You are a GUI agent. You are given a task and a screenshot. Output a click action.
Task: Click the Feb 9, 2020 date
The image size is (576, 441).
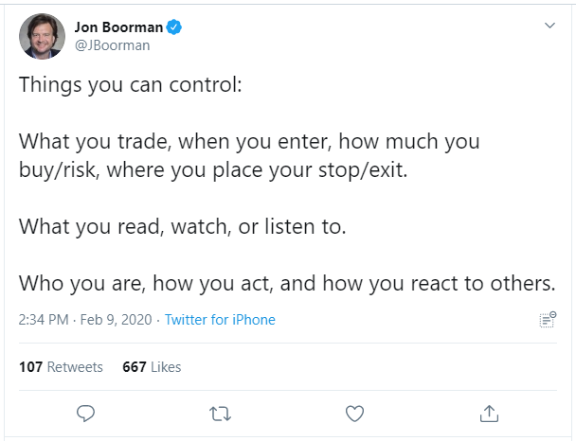pos(116,320)
